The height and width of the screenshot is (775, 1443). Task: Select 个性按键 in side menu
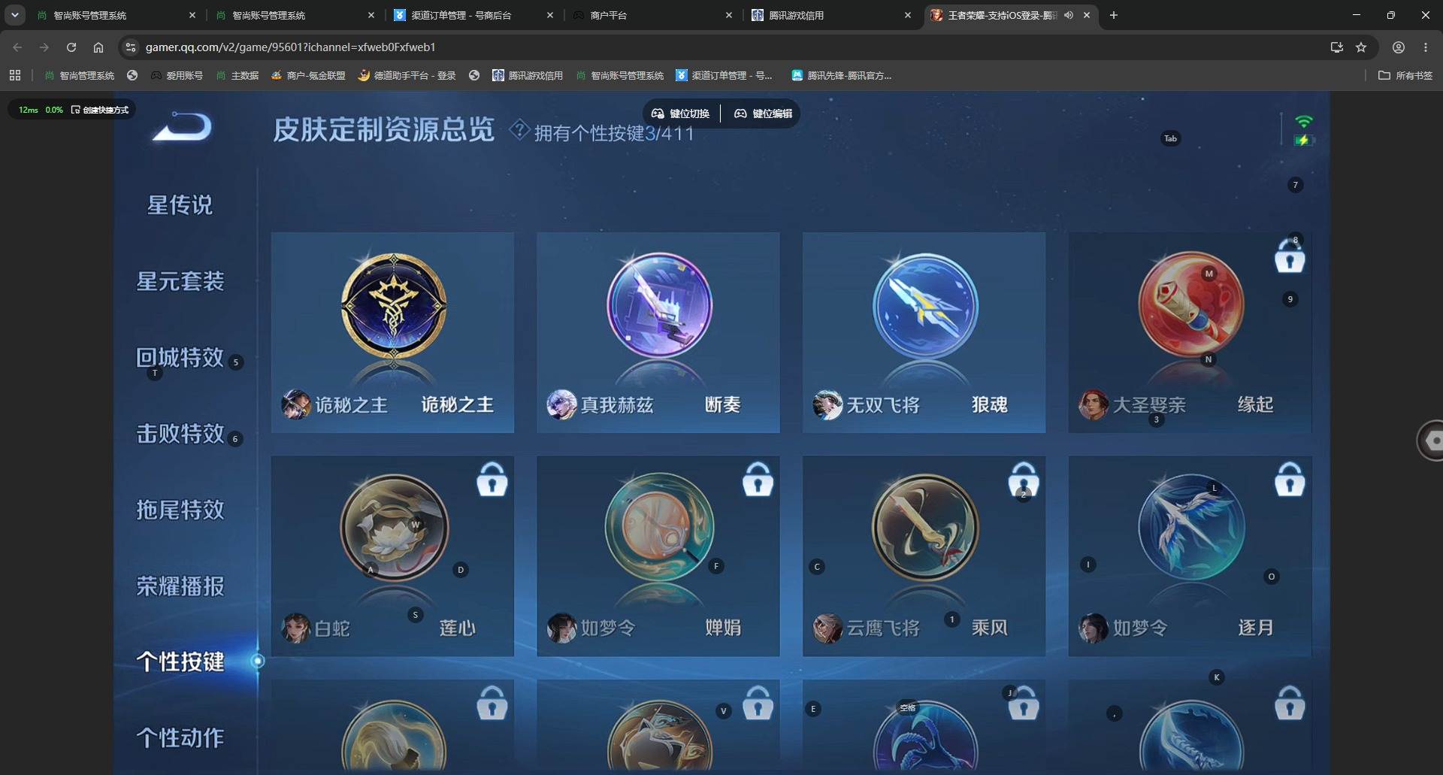click(180, 661)
